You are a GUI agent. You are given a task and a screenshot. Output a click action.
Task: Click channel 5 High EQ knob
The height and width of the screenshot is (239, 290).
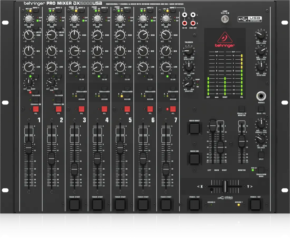(x=120, y=35)
